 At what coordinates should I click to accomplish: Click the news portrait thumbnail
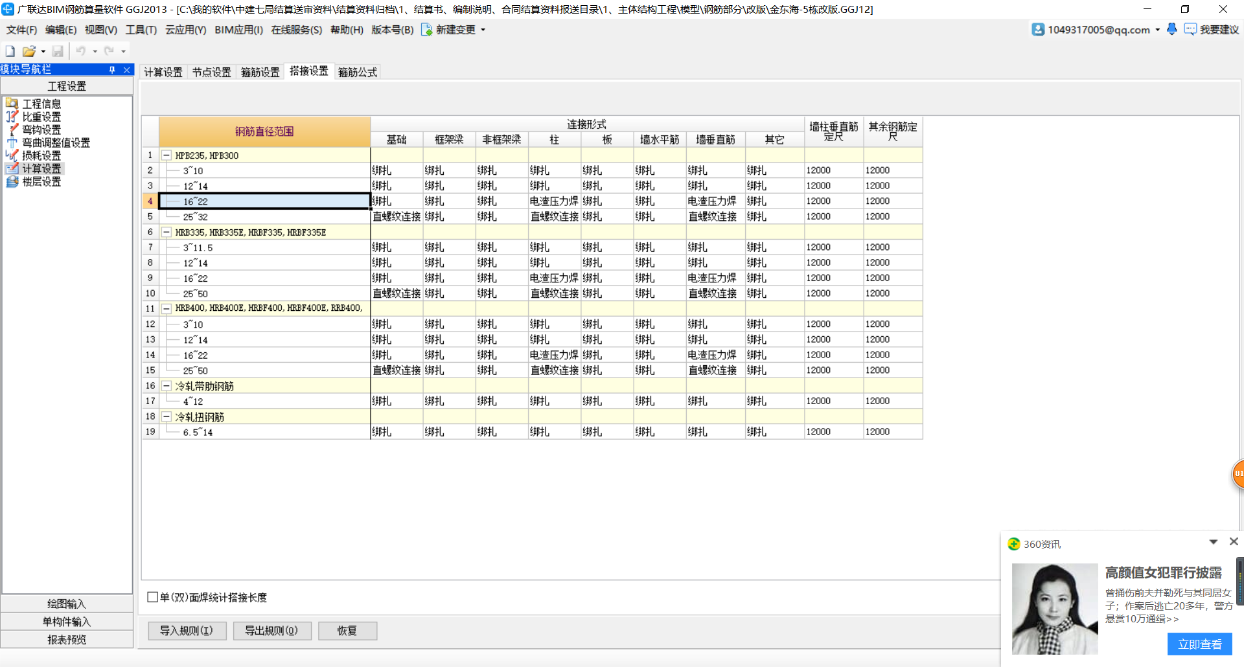pyautogui.click(x=1055, y=609)
